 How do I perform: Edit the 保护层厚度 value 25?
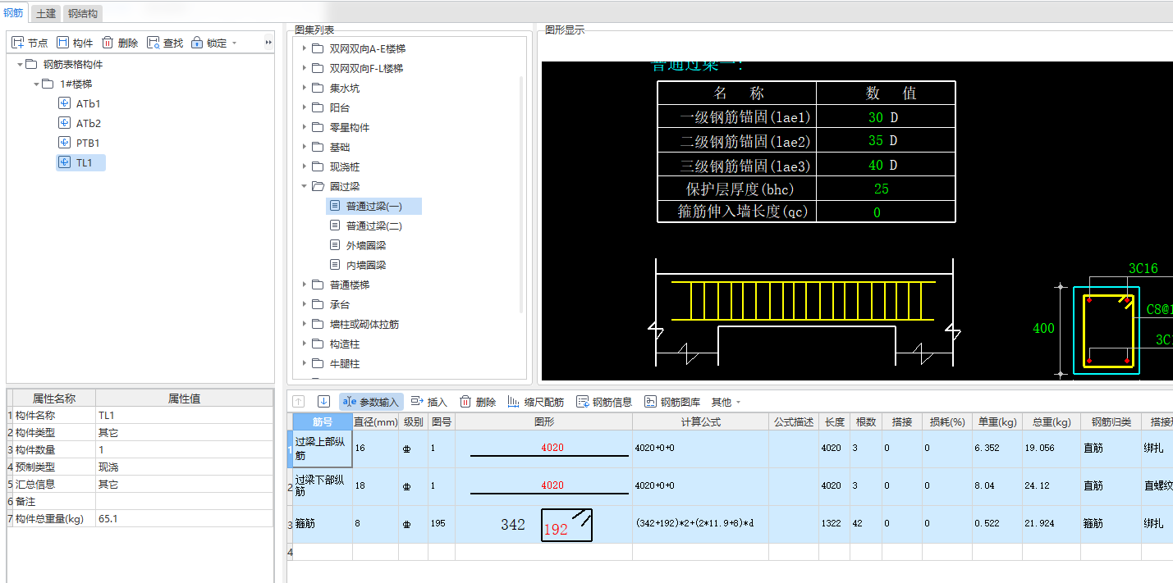click(882, 189)
